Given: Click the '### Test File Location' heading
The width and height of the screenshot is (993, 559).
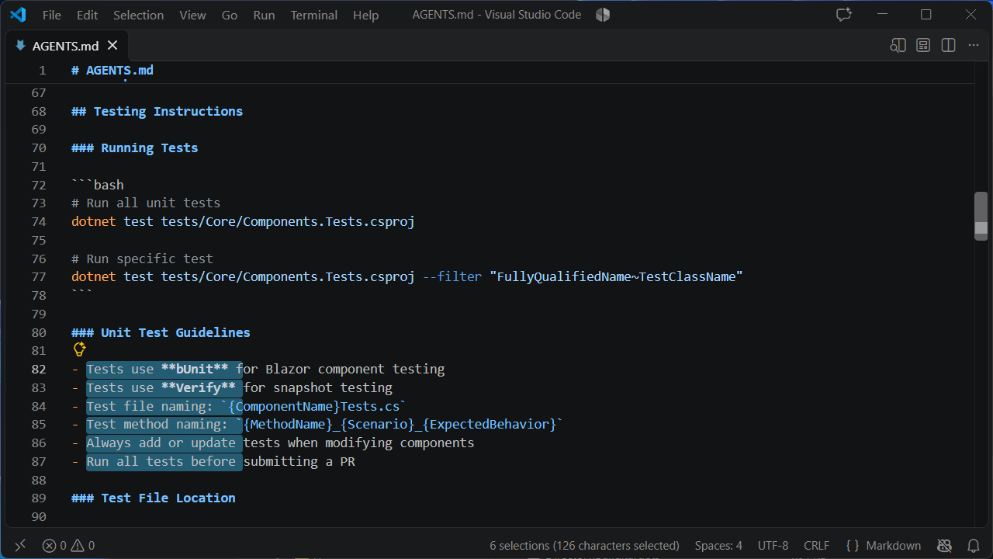Looking at the screenshot, I should coord(153,498).
